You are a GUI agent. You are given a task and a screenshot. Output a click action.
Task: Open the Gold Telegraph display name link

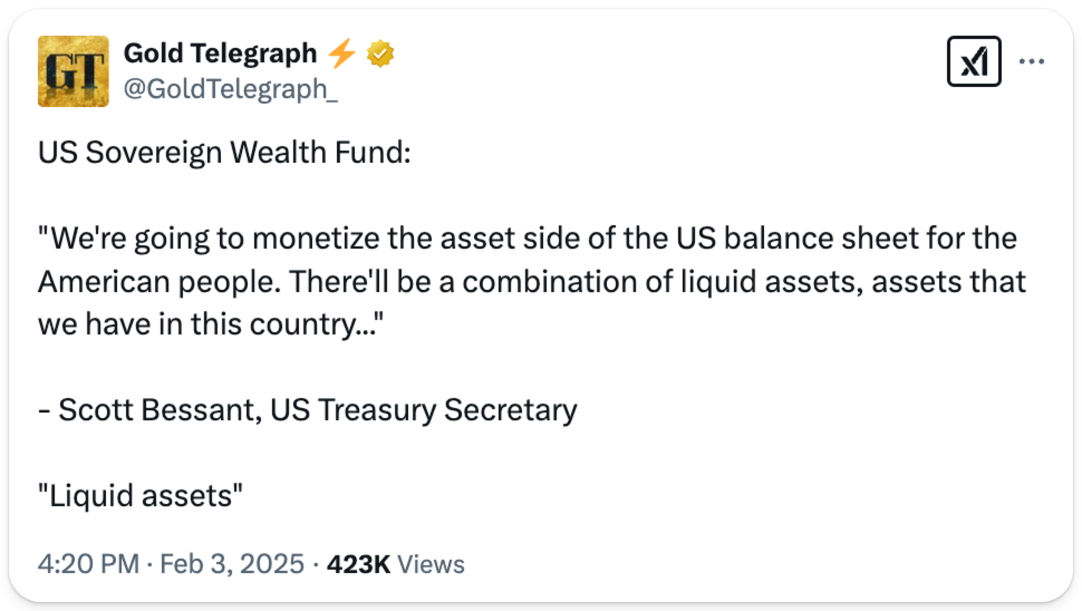(220, 54)
